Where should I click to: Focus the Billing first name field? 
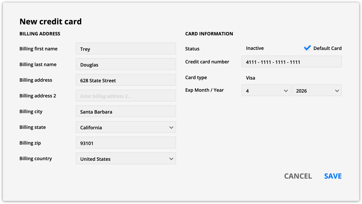point(126,49)
